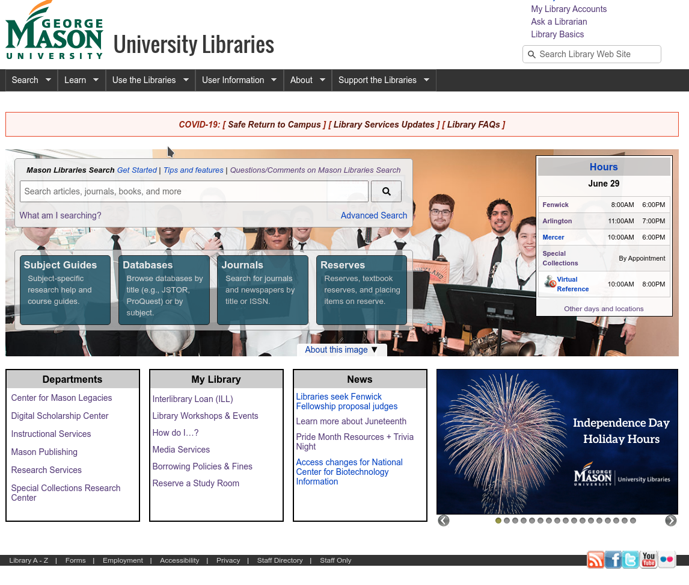Open the Flickr icon in footer
689x585 pixels.
pos(667,560)
